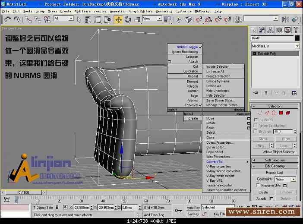Activate Unlink Selection tool
303x224 pixels.
[38, 19]
